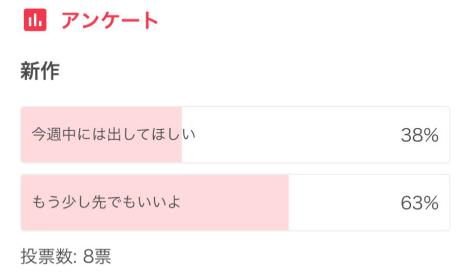This screenshot has height=272, width=470.
Task: Click the white unfilled area of the second option
Action: tap(369, 202)
